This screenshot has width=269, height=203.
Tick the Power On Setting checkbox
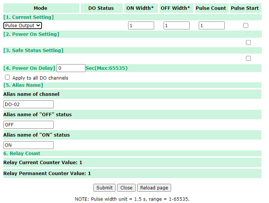click(x=248, y=43)
